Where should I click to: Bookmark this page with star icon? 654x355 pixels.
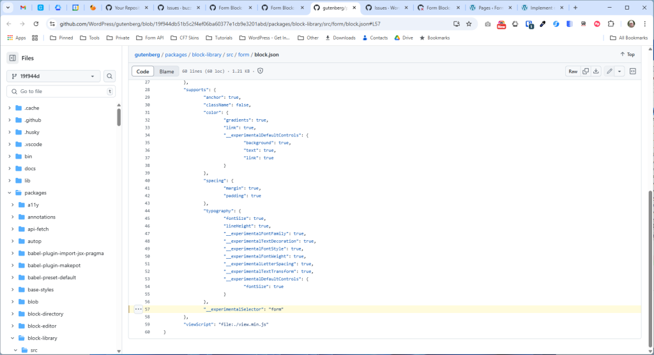[x=469, y=24]
